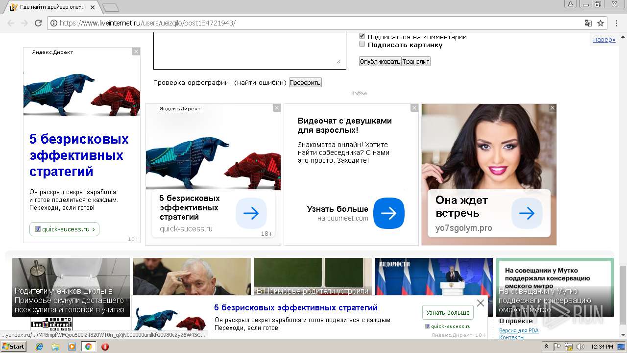Click the Opera taskbar icon

[x=105, y=347]
